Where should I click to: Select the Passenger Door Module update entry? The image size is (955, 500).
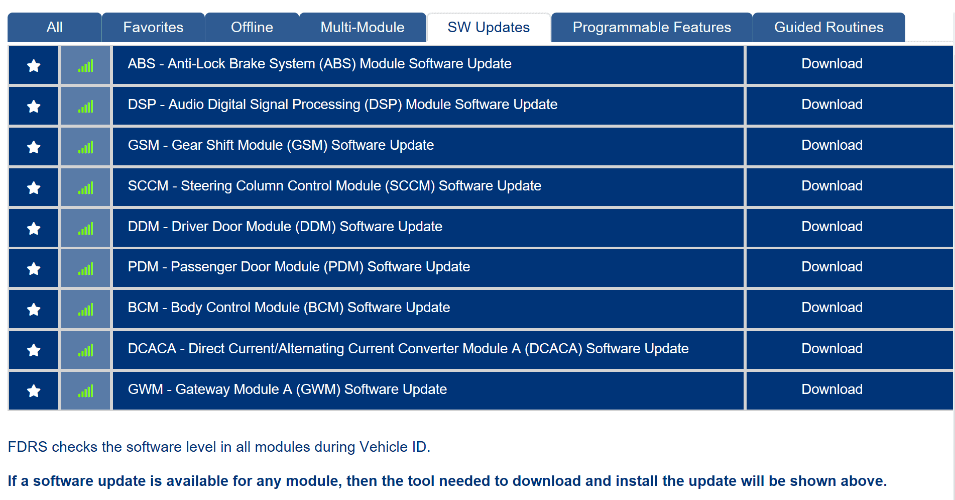[299, 267]
